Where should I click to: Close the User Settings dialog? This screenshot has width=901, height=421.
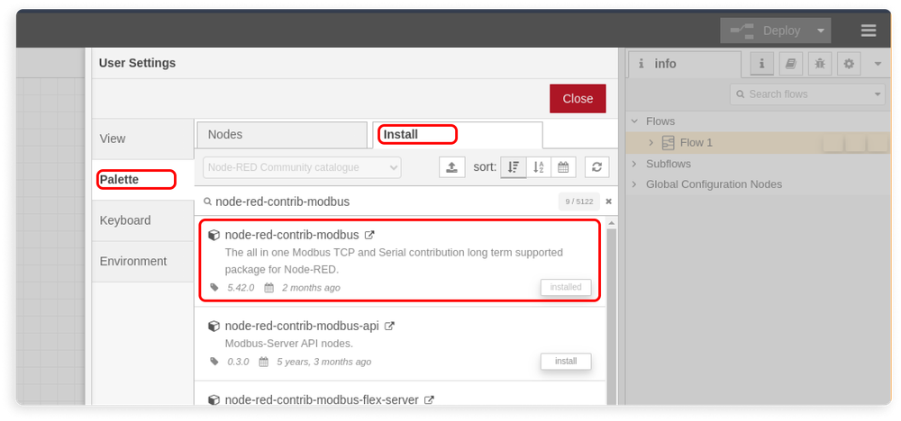[578, 99]
